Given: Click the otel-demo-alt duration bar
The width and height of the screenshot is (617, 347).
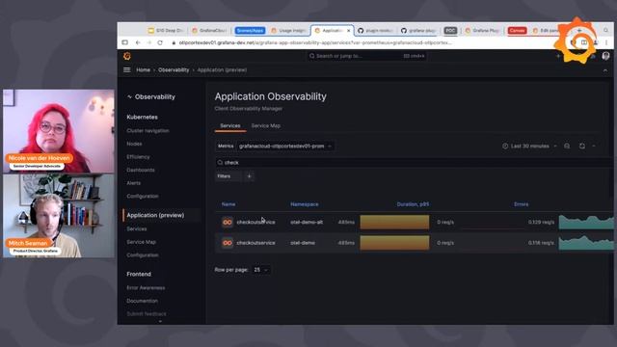Looking at the screenshot, I should coord(394,223).
